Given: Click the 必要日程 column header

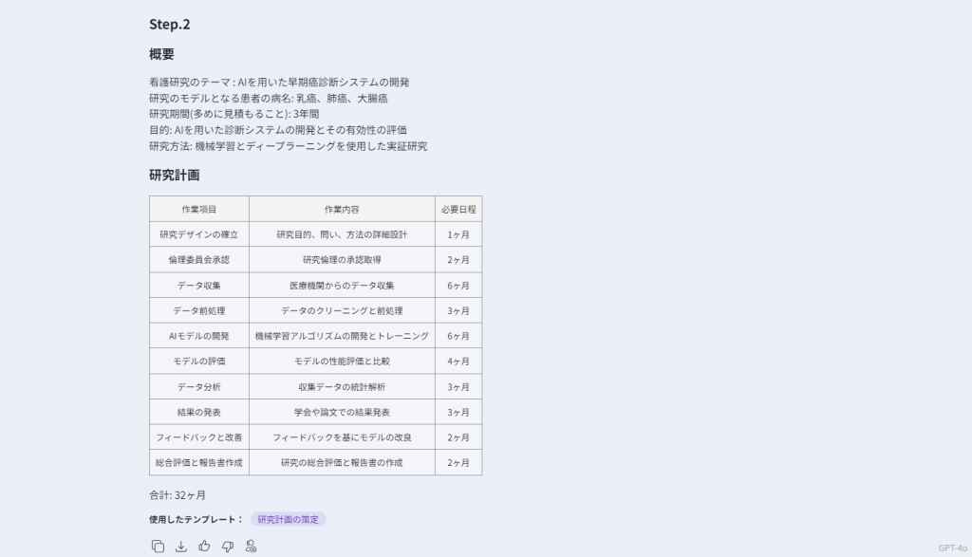Looking at the screenshot, I should [458, 209].
